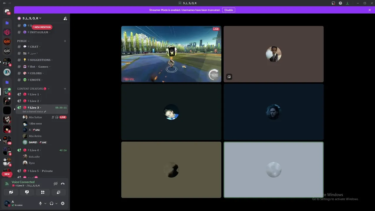This screenshot has height=211, width=375.
Task: Open the pink 6A6 server icon
Action: click(7, 32)
